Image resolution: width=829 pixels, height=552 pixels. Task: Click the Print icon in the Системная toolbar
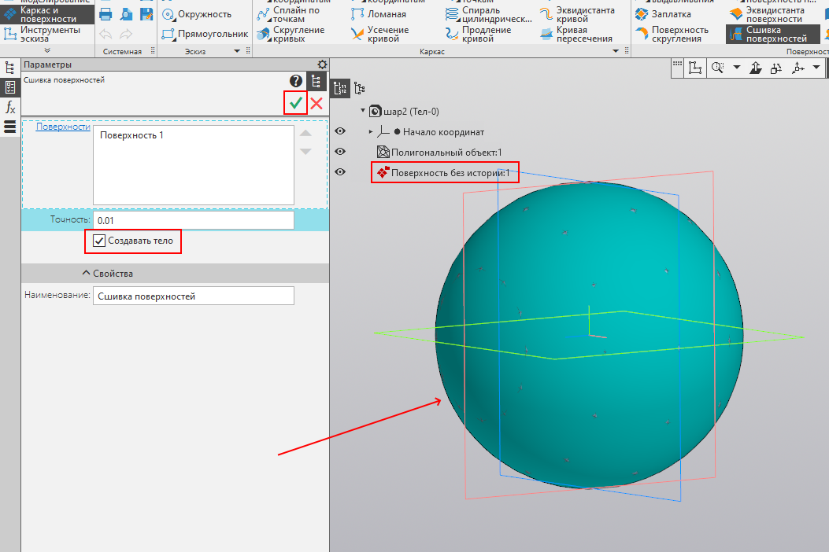click(x=105, y=14)
